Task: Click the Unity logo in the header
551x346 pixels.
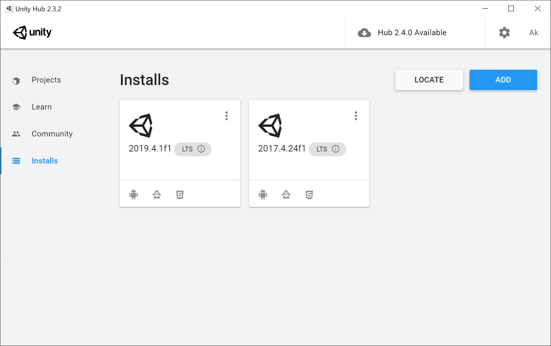Action: pyautogui.click(x=32, y=33)
